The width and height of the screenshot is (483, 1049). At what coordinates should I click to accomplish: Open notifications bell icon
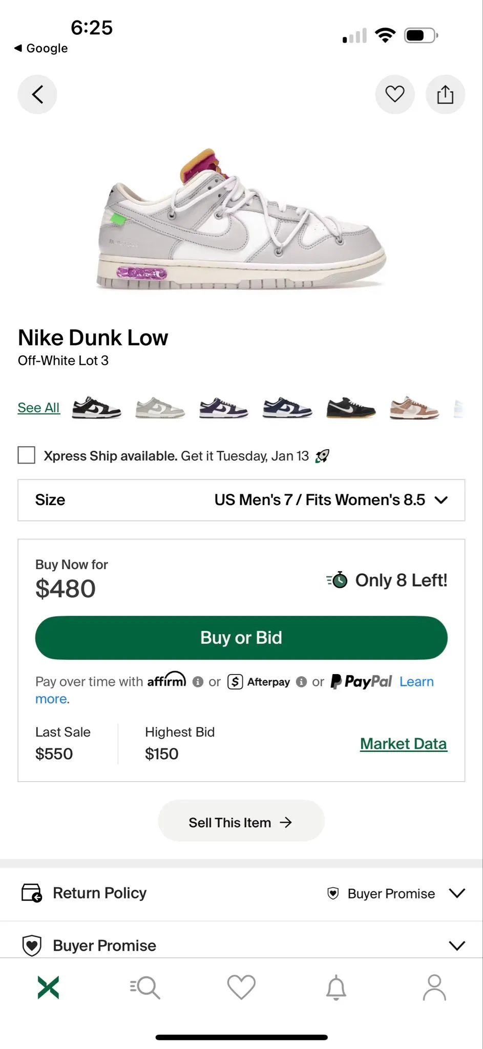pos(337,987)
